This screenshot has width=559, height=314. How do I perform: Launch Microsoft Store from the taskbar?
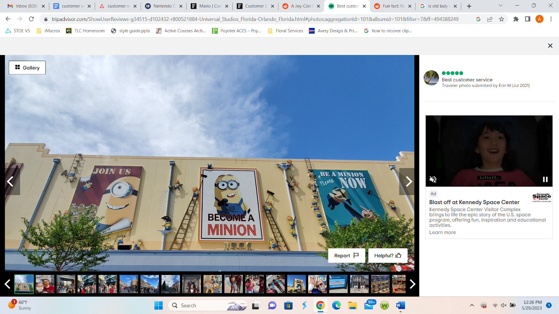pyautogui.click(x=288, y=306)
